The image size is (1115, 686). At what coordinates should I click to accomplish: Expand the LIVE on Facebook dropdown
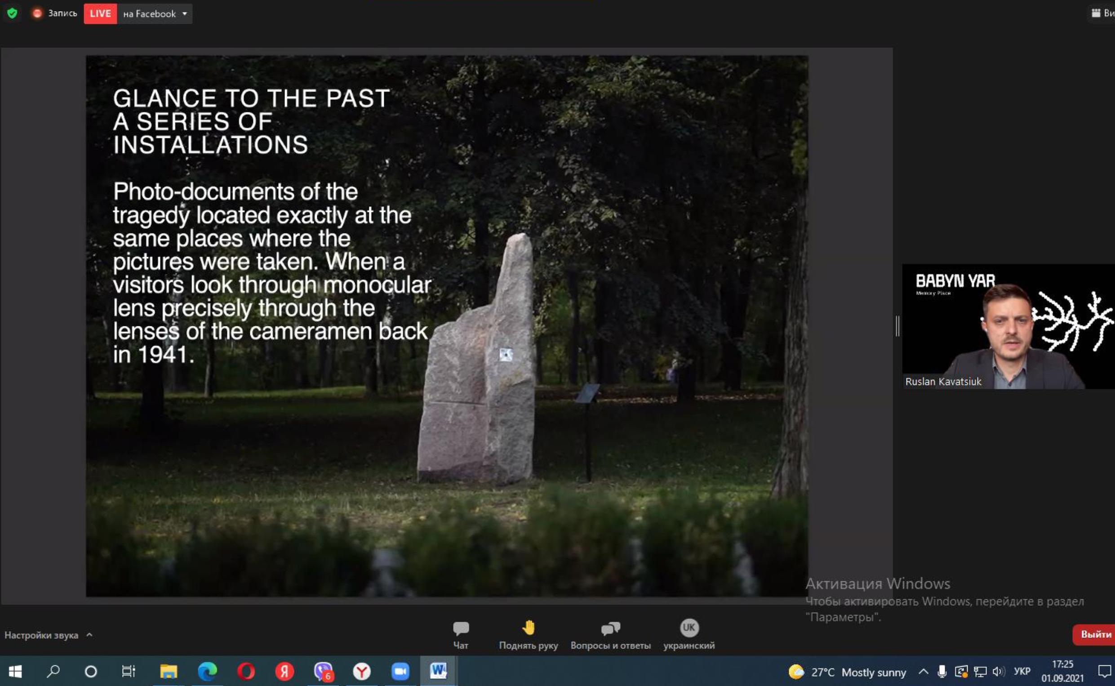point(185,13)
